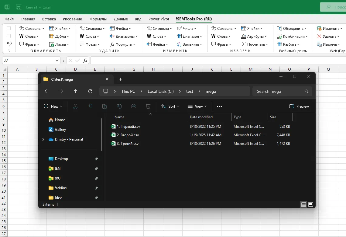Toggle the second checkbox in Excel ribbon
Viewport: 346px width, 237px height.
(x=9, y=36)
